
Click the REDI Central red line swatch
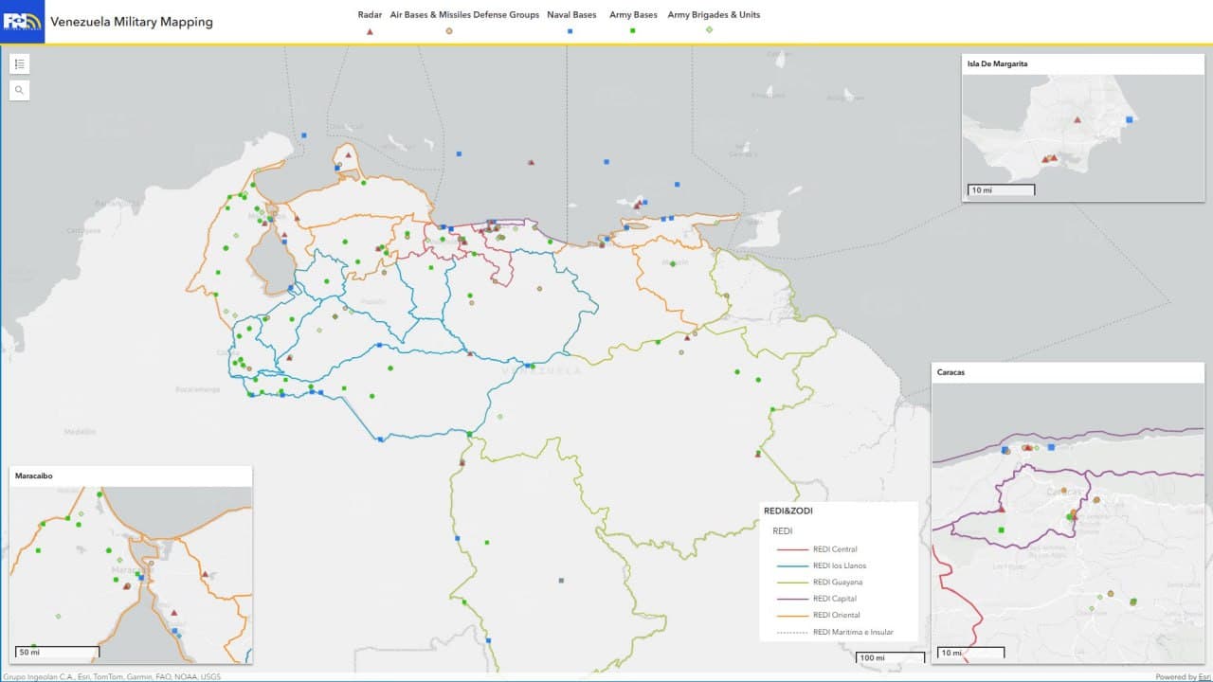pos(790,548)
